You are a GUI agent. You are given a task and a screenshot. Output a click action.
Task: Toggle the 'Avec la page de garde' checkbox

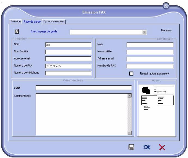[17, 31]
